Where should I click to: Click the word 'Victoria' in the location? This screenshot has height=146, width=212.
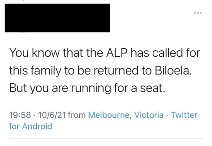point(151,115)
